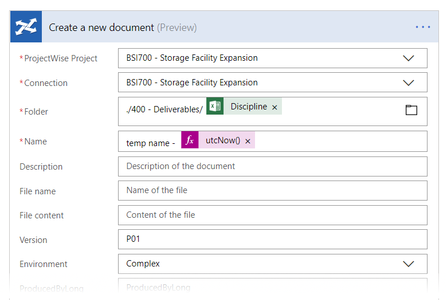Click the 'ProjectWise Project' field label
447x302 pixels.
[60, 58]
